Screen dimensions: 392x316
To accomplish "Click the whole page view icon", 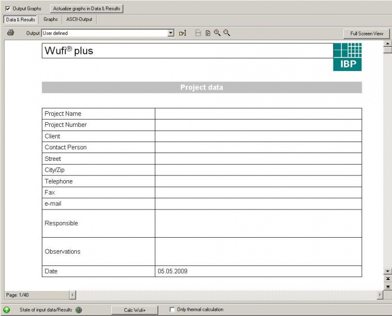I will [207, 33].
